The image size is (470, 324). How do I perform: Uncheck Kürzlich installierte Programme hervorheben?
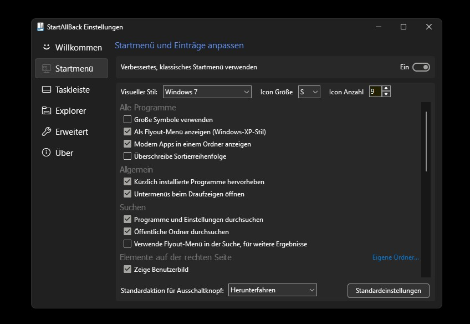click(x=127, y=181)
